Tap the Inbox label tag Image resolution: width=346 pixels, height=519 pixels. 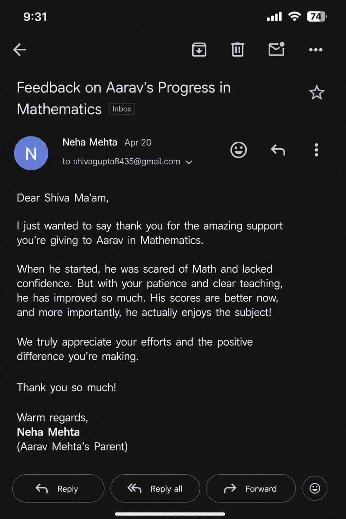(x=122, y=109)
